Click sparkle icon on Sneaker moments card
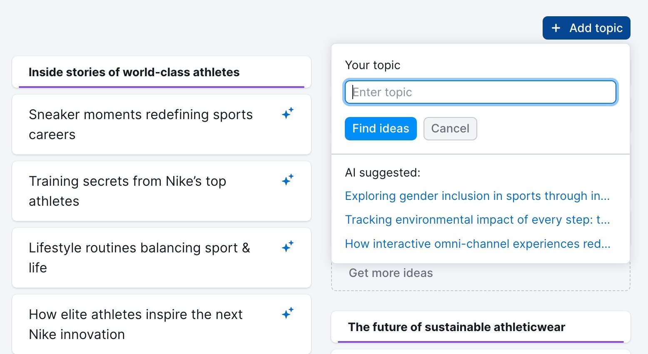 [288, 113]
